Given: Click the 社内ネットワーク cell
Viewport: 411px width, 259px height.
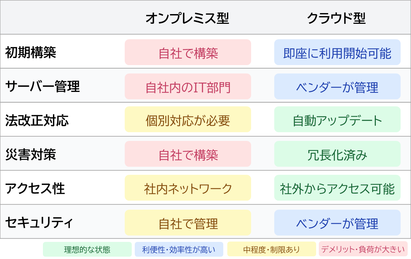Looking at the screenshot, I should click(x=188, y=188).
